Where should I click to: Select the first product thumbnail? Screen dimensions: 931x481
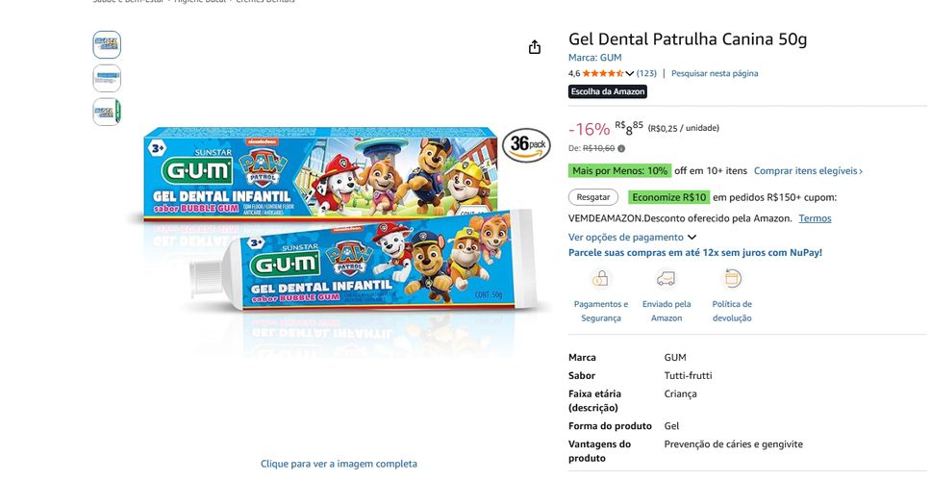(x=107, y=44)
